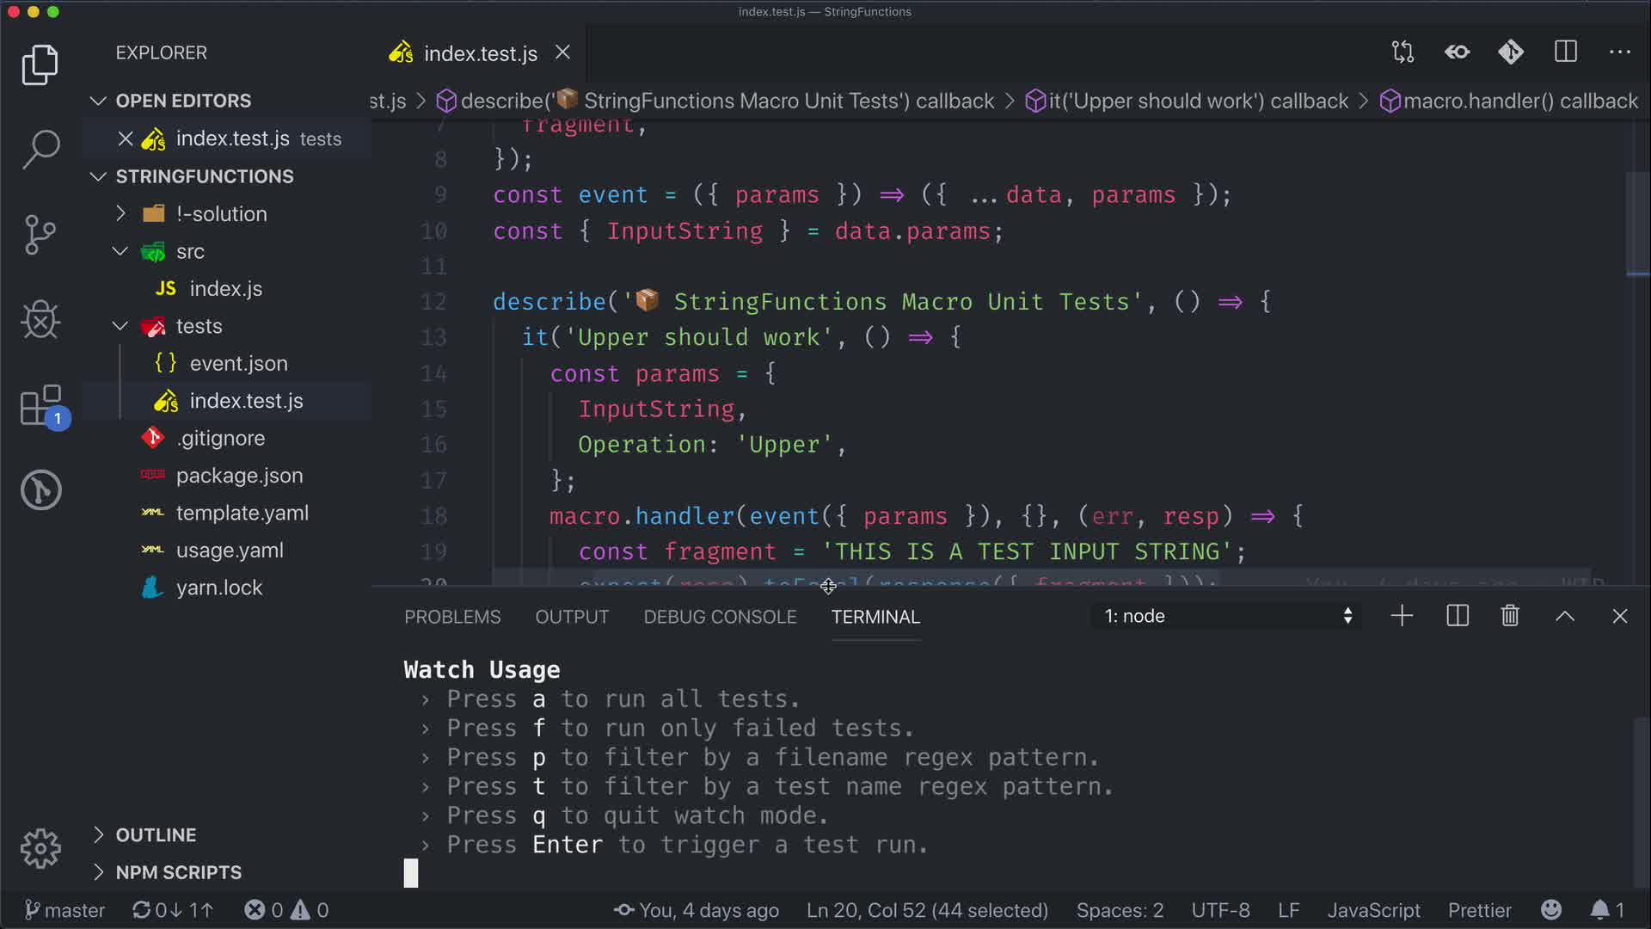1651x929 pixels.
Task: Kill terminal with the trash icon
Action: (1510, 616)
